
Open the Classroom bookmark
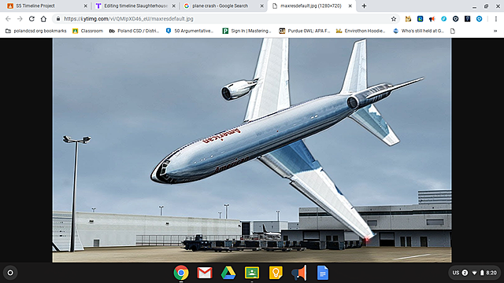[x=87, y=31]
